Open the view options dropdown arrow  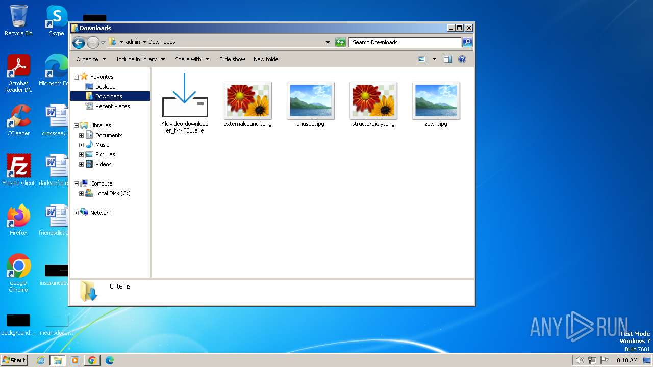(x=434, y=59)
